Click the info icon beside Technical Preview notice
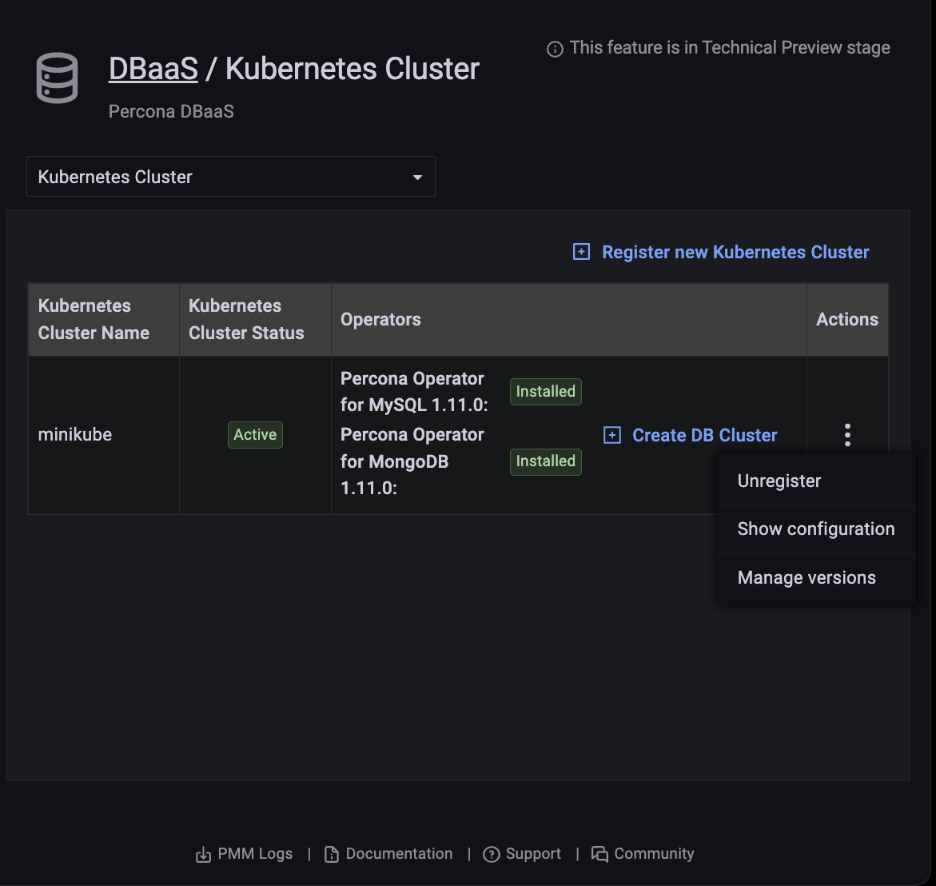936x886 pixels. click(x=555, y=50)
